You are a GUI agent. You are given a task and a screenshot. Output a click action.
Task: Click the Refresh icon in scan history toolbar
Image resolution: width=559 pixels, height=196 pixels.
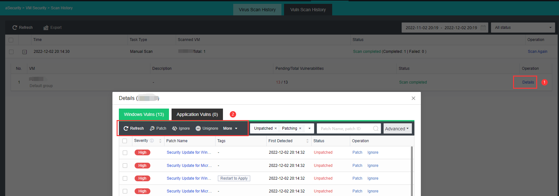click(x=14, y=28)
